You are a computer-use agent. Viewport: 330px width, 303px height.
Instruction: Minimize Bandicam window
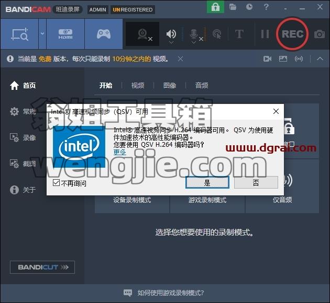(302, 8)
